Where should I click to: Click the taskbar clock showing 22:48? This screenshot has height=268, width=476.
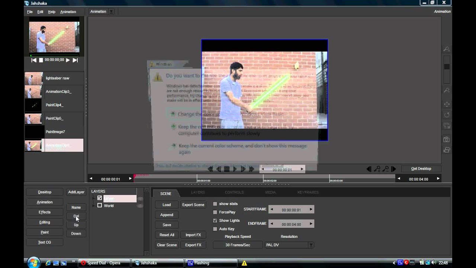[443, 263]
